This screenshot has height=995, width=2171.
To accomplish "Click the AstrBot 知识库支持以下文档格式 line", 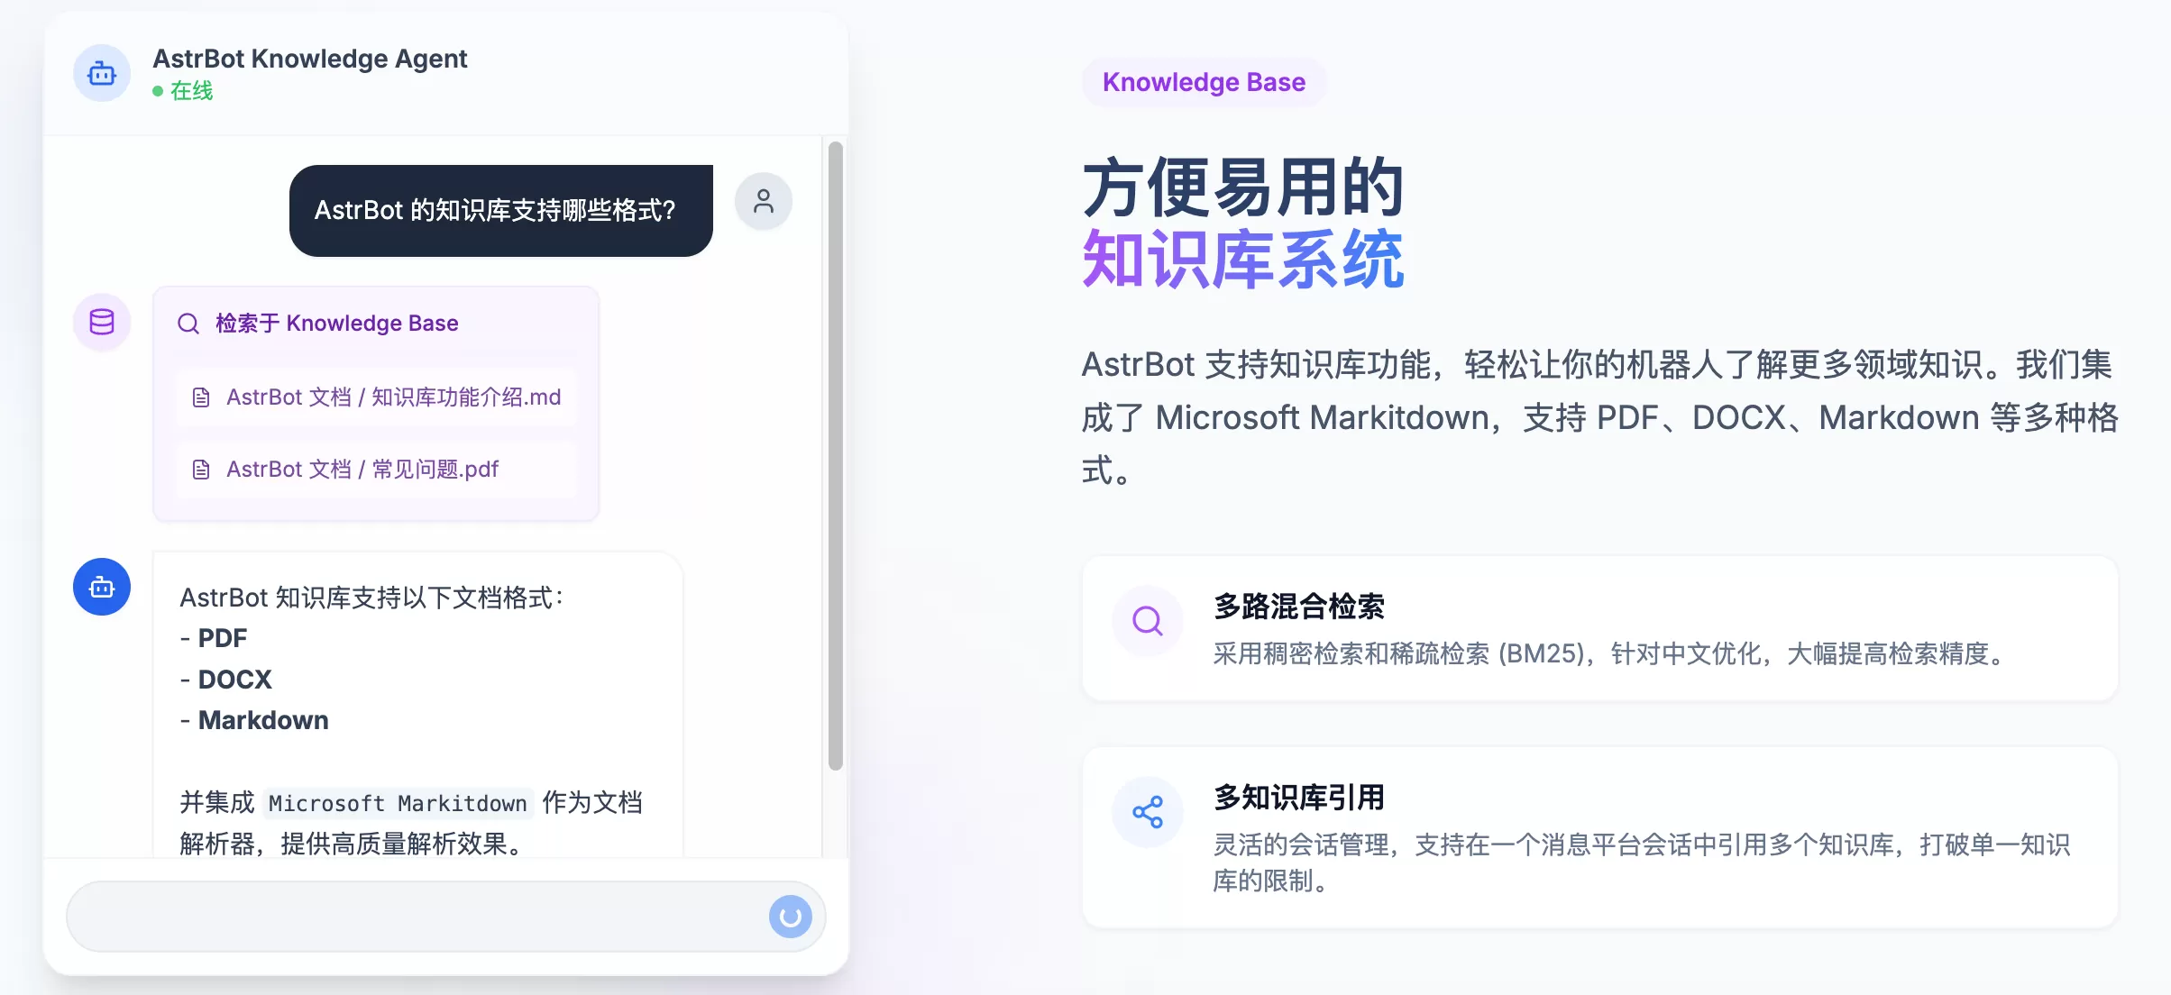I will (372, 598).
